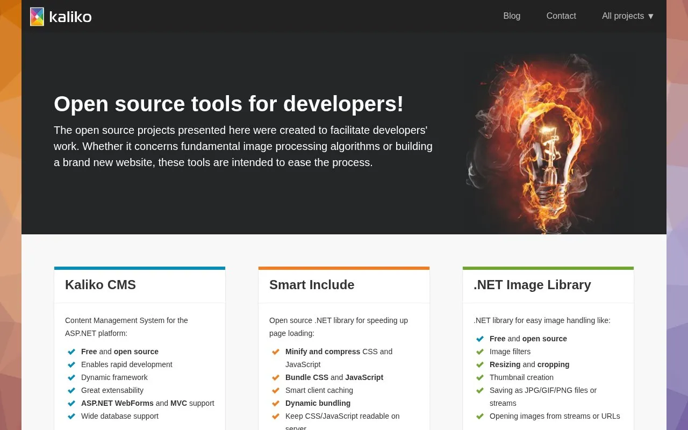Image resolution: width=688 pixels, height=430 pixels.
Task: Click '.NET library for easy image handling like' text
Action: tap(542, 320)
